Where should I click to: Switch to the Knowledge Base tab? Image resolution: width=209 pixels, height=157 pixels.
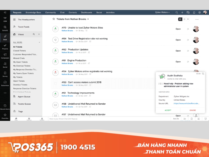click(x=33, y=12)
